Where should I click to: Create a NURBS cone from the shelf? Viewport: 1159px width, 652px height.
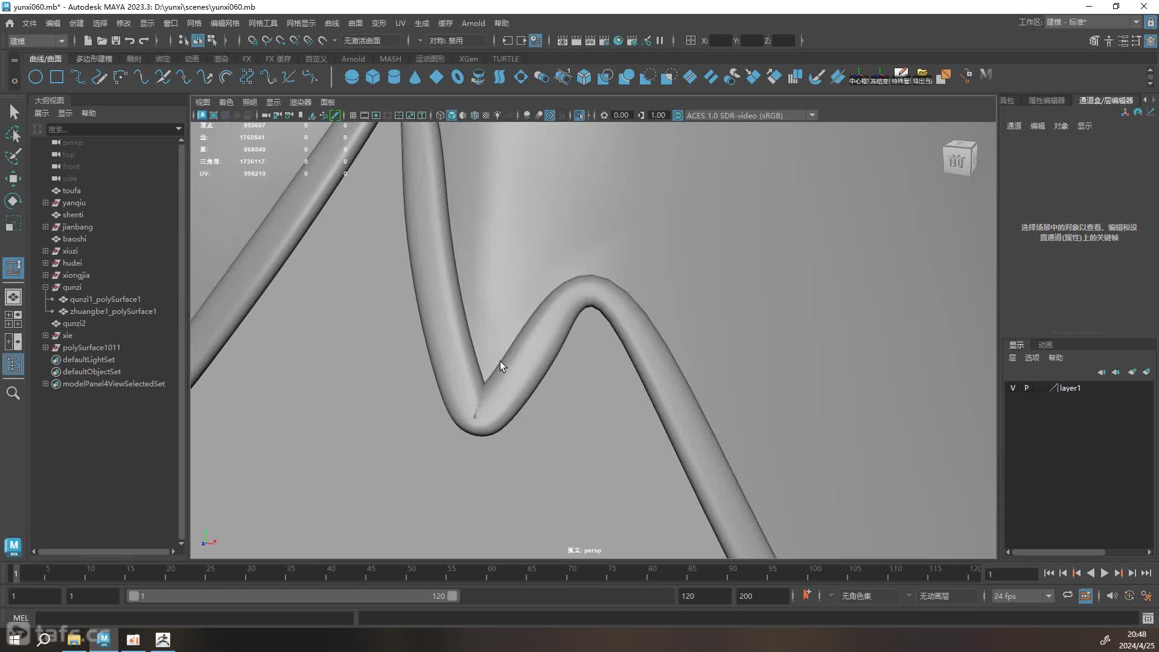(415, 77)
